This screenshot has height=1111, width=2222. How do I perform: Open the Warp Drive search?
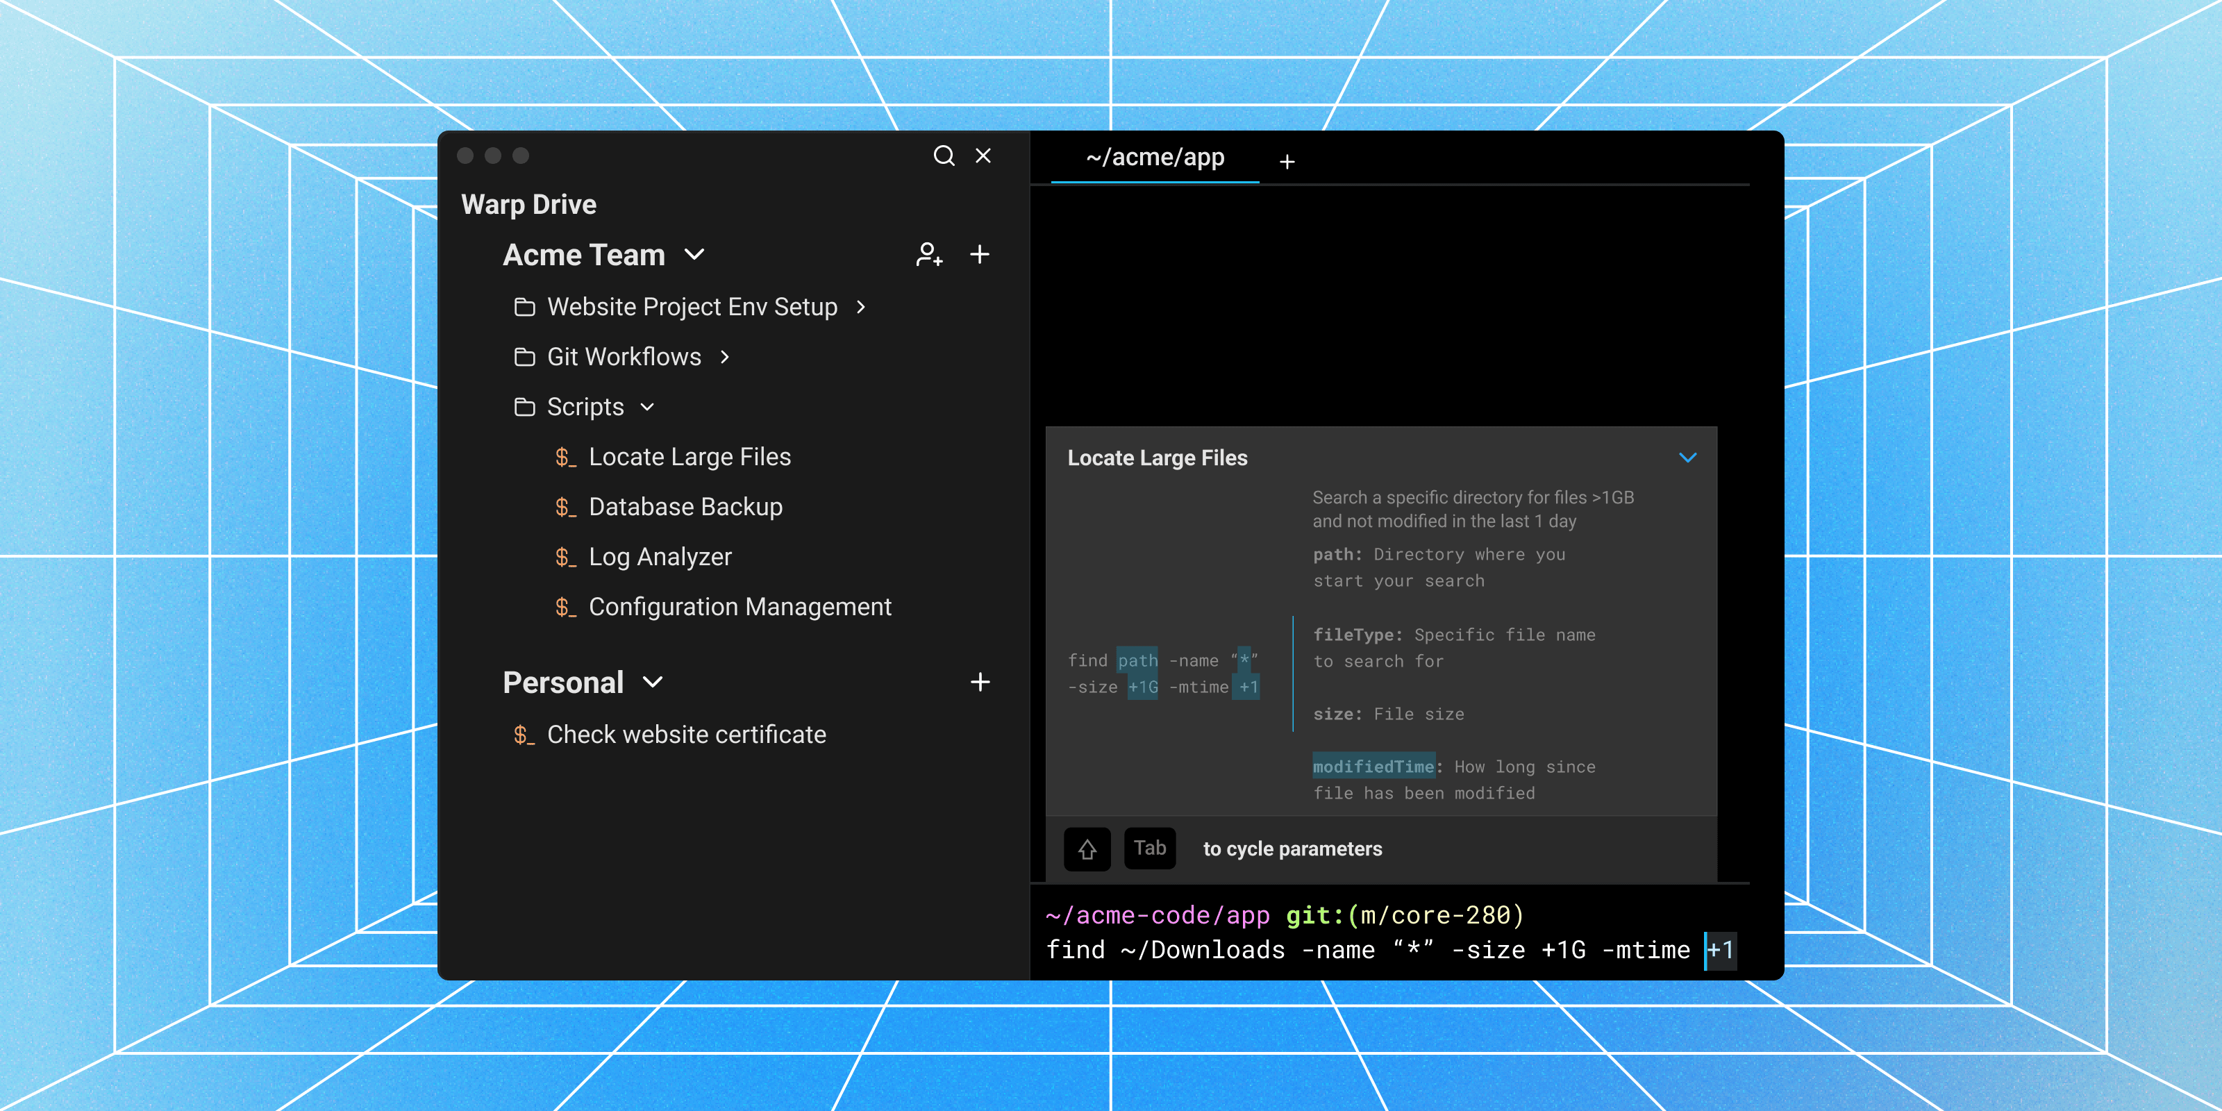coord(944,156)
